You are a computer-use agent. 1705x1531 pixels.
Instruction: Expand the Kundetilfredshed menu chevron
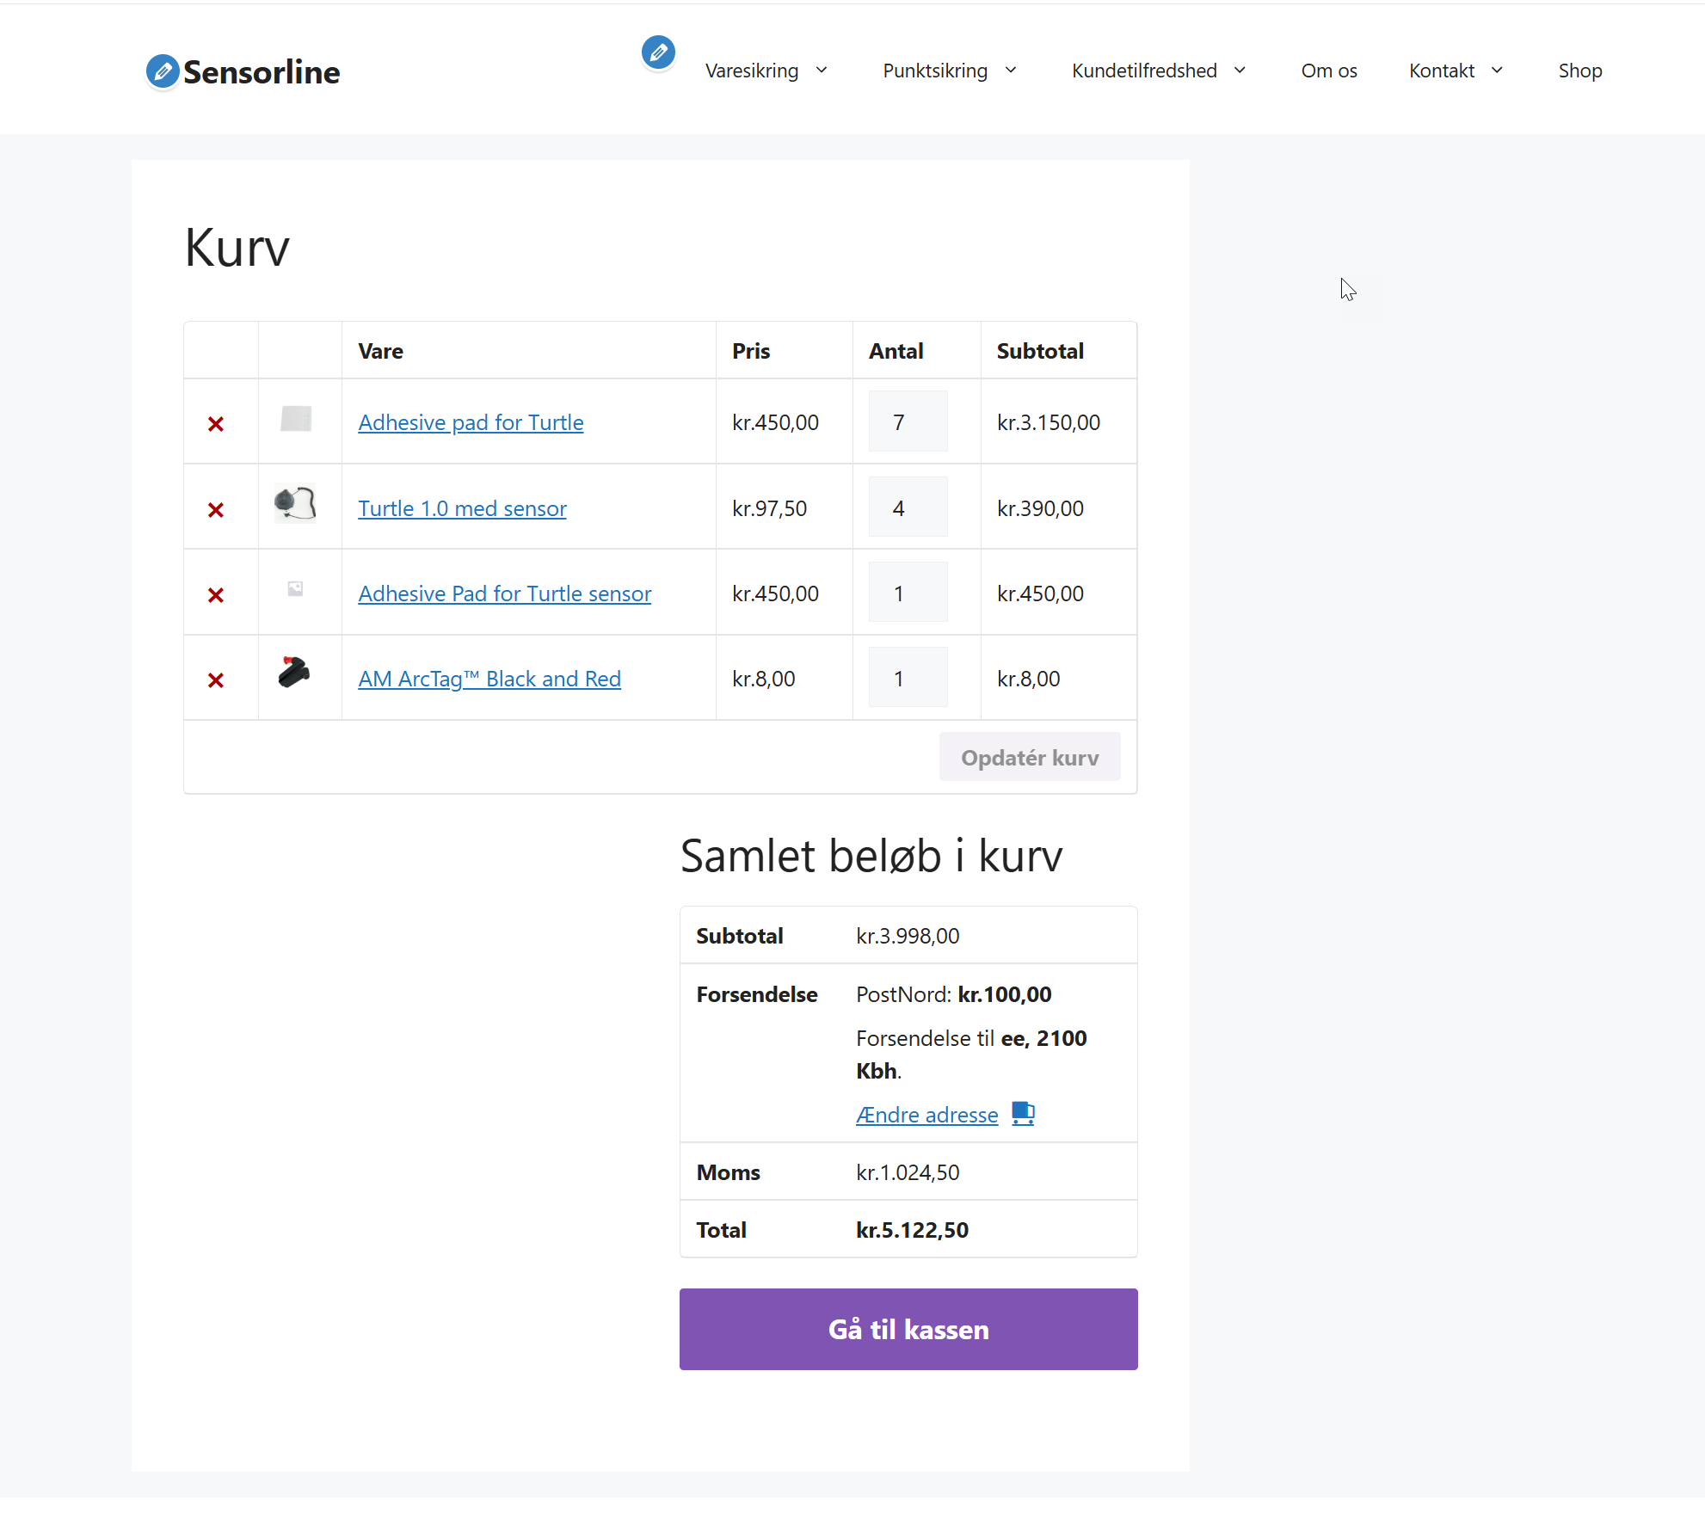click(x=1240, y=71)
